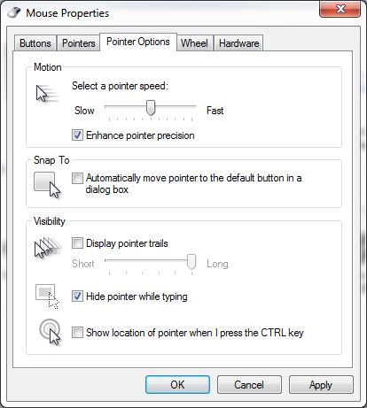Click the pointer trails icon
367x408 pixels.
point(48,247)
